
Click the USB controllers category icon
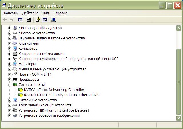click(15, 59)
